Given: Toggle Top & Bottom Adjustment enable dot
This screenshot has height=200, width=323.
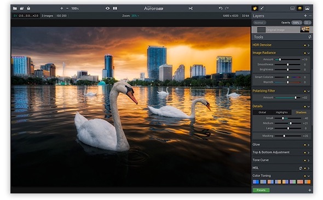Looking at the screenshot, I should coord(305,152).
